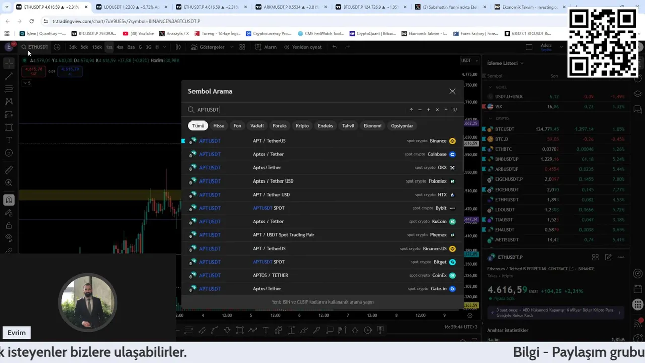Select the Opsiyonlar filter tab

[x=402, y=126]
